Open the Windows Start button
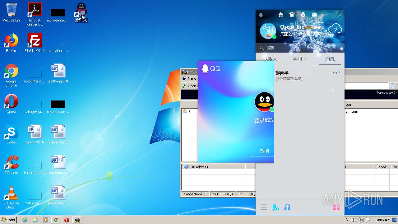The image size is (398, 224). (9, 220)
